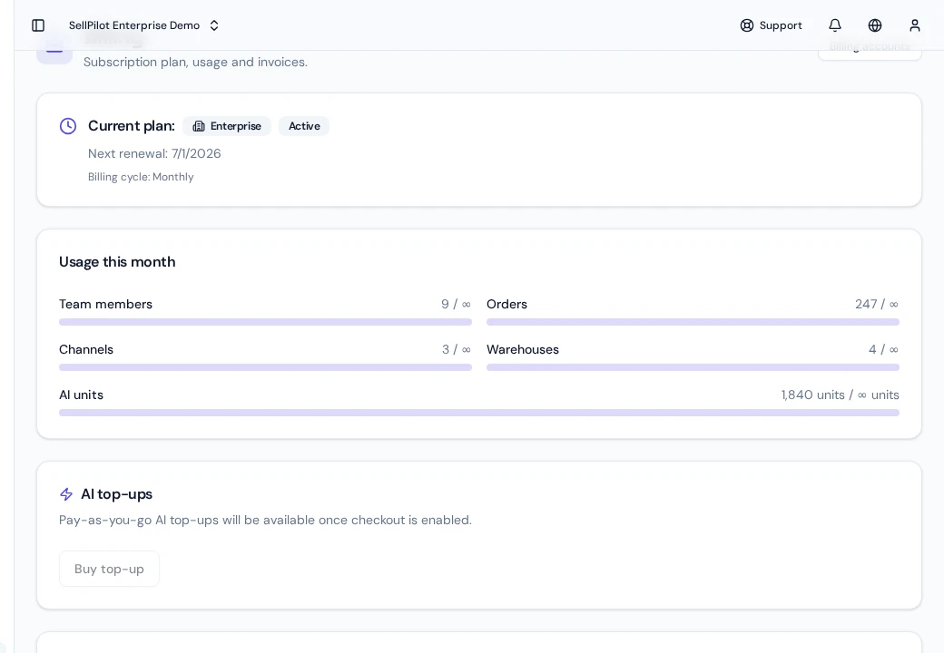This screenshot has width=944, height=653.
Task: Click the '247 / ∞' orders value
Action: point(877,304)
